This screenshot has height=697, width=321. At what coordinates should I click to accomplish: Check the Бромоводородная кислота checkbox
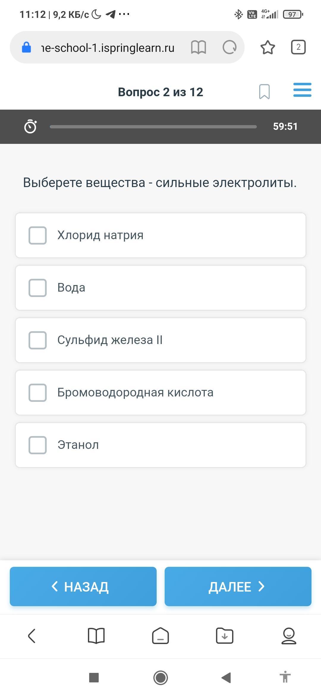click(x=37, y=393)
